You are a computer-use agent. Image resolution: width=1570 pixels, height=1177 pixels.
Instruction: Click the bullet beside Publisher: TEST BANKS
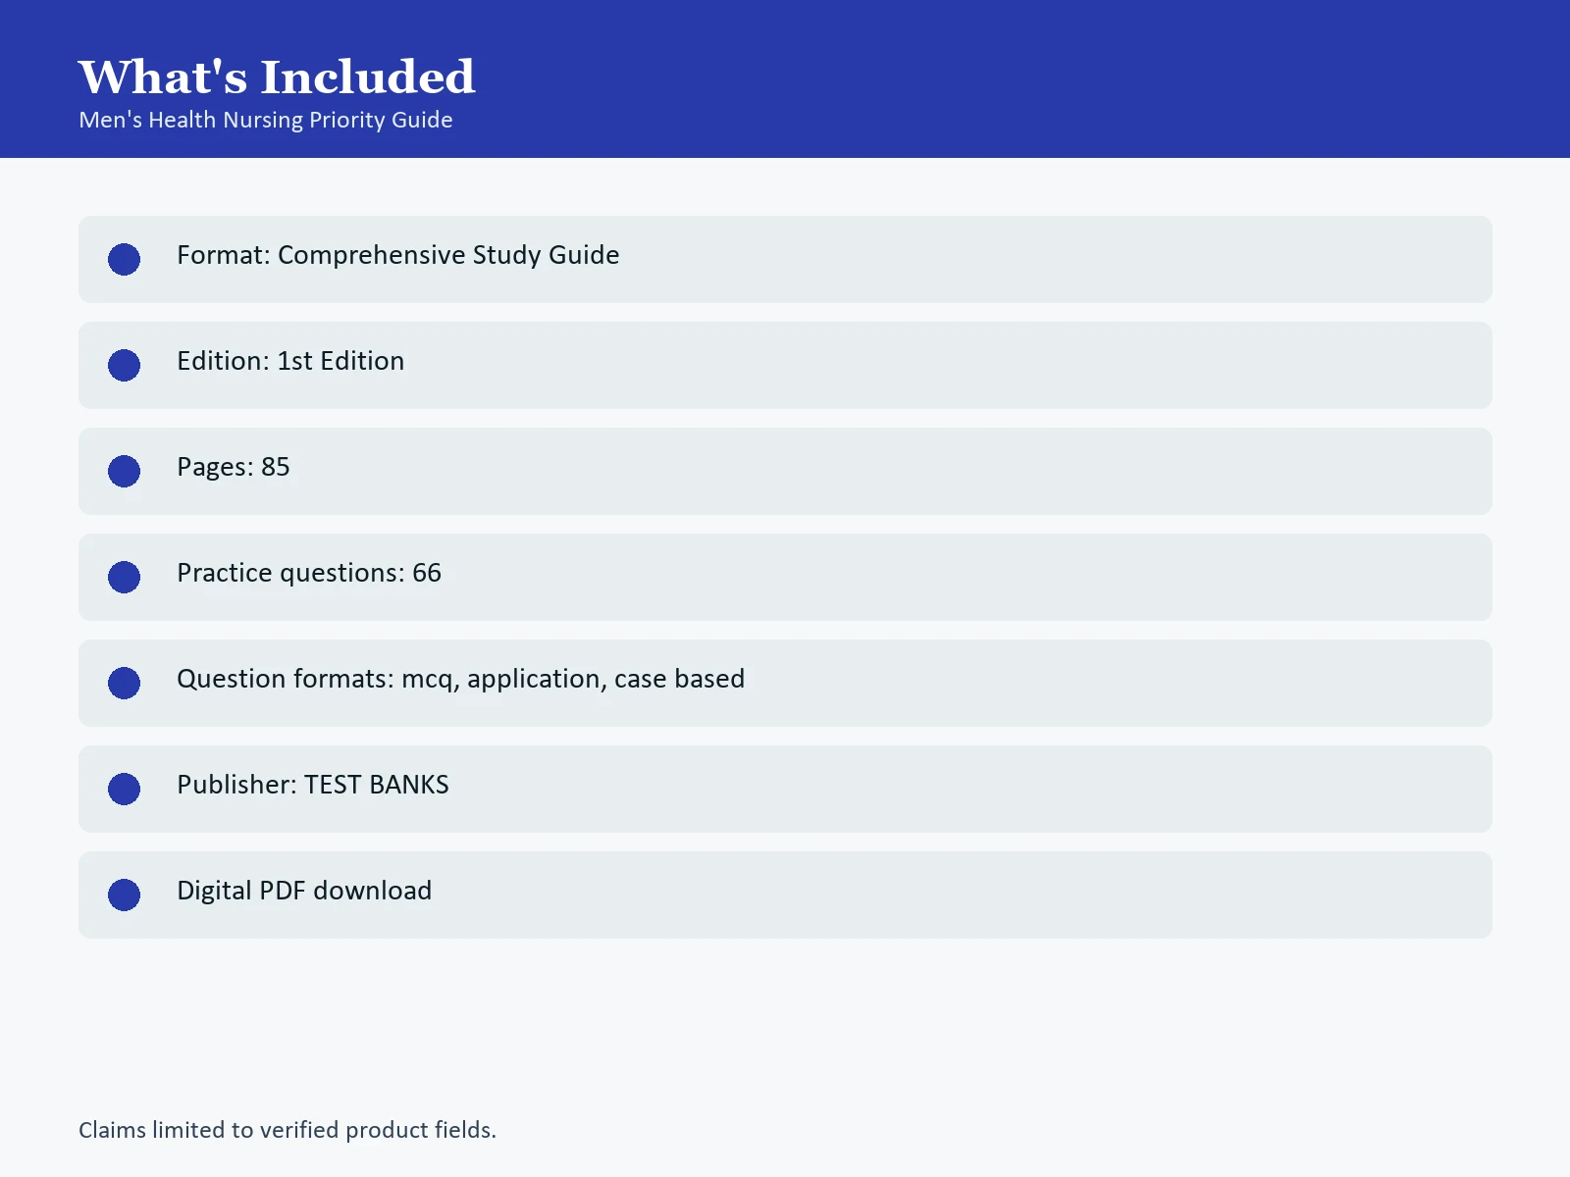coord(124,789)
